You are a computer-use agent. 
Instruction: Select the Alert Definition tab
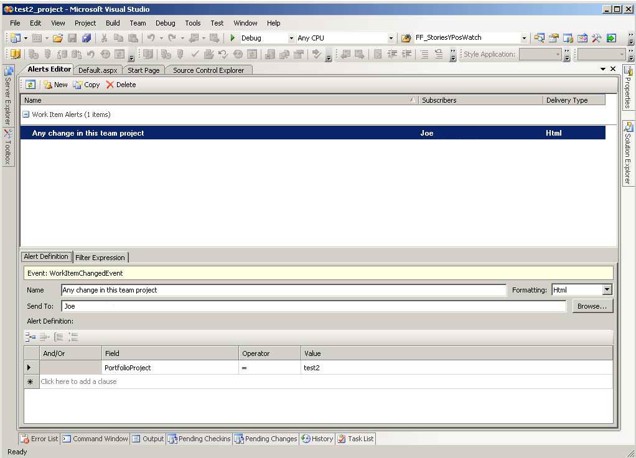click(x=46, y=256)
